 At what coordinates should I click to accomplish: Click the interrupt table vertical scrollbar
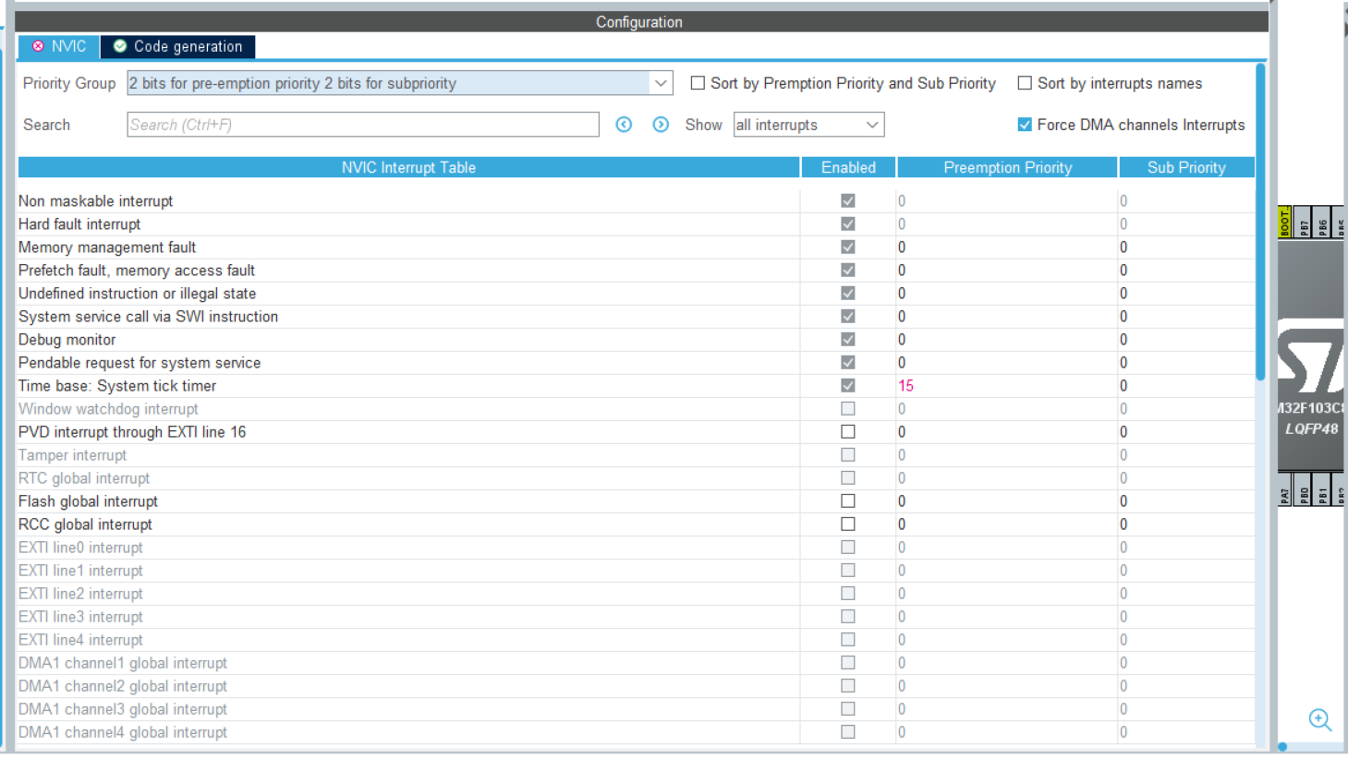[1260, 222]
